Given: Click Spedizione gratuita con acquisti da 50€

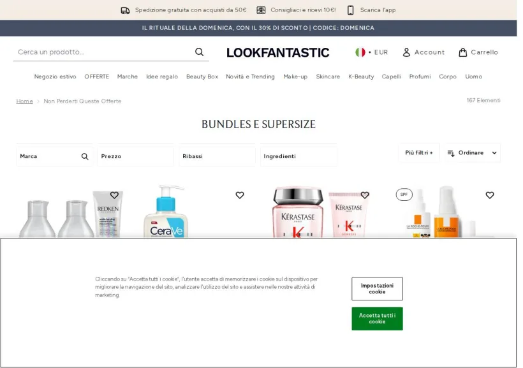Looking at the screenshot, I should tap(191, 10).
